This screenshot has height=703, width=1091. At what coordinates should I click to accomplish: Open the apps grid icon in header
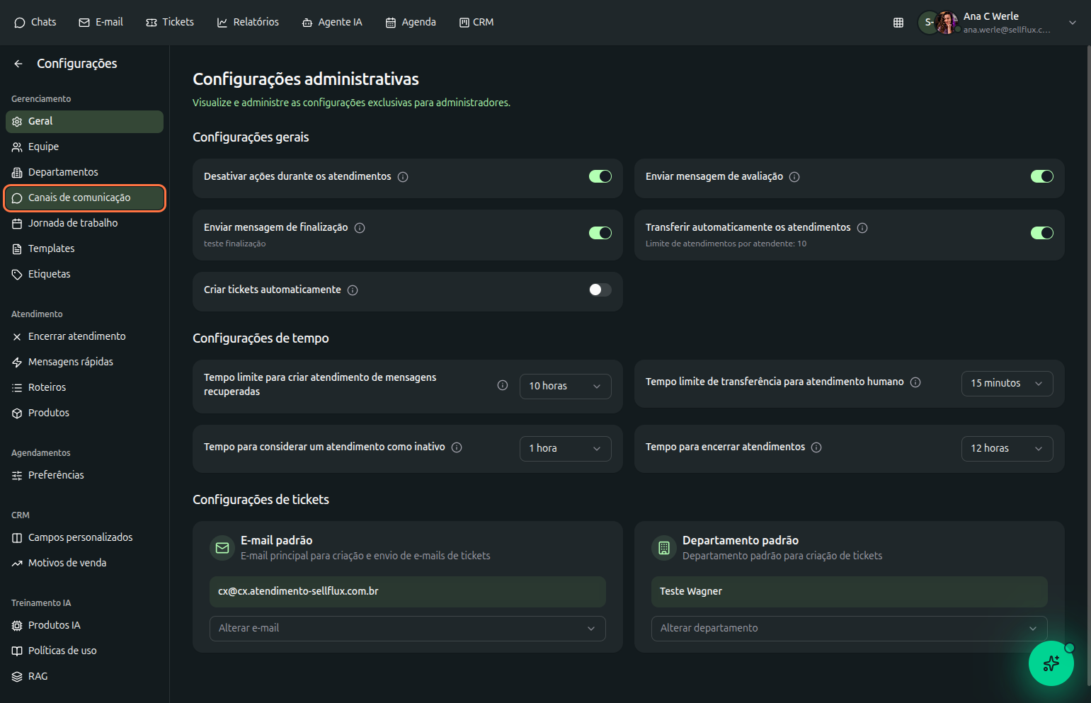[x=898, y=23]
